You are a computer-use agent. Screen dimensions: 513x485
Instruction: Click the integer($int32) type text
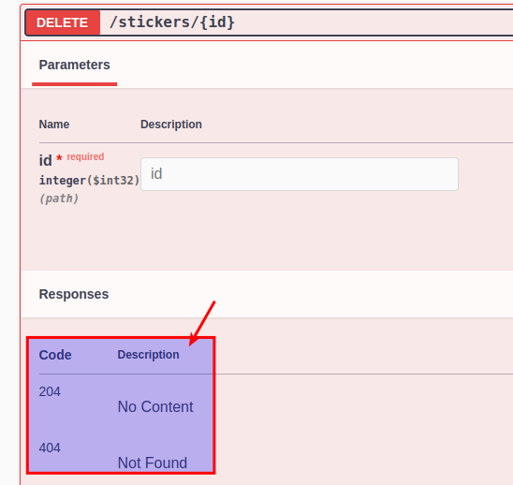pyautogui.click(x=89, y=181)
